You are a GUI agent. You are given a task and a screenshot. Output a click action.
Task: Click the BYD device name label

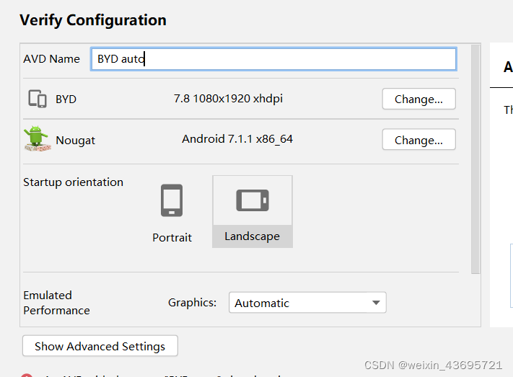(66, 99)
